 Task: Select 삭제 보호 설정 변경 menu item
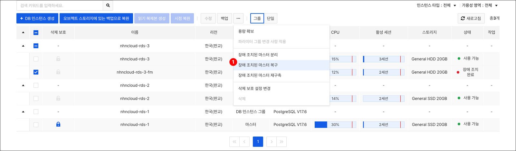[281, 88]
